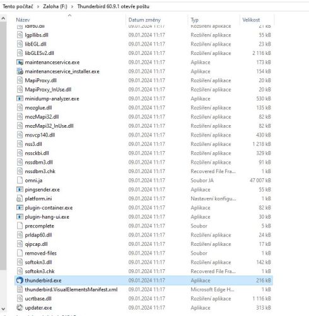Click the softokn3.chk file icon

[x=20, y=271]
